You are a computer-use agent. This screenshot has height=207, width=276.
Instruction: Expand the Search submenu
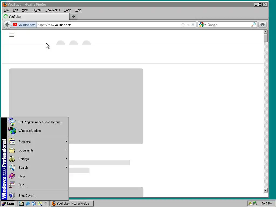[38, 168]
